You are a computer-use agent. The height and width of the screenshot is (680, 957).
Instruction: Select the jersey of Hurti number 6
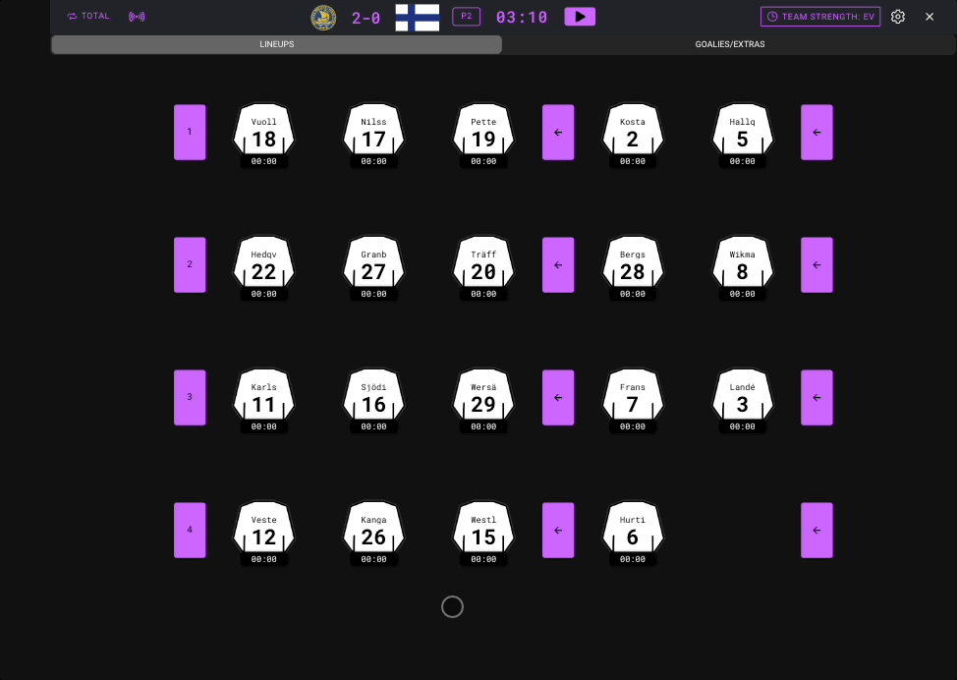(x=633, y=533)
